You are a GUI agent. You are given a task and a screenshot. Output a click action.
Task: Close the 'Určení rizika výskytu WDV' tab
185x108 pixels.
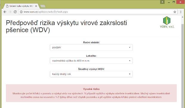coord(36,6)
